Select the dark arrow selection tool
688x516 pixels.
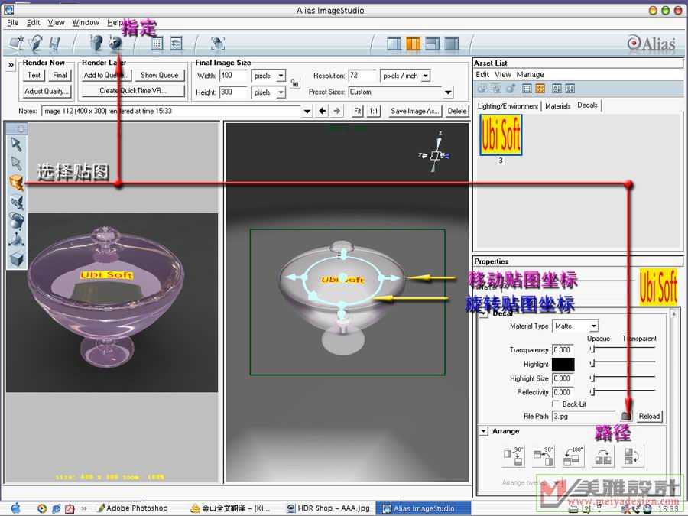coord(16,144)
